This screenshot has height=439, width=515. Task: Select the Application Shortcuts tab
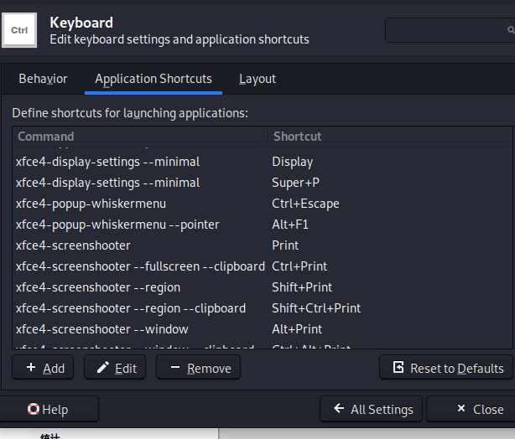(x=153, y=79)
